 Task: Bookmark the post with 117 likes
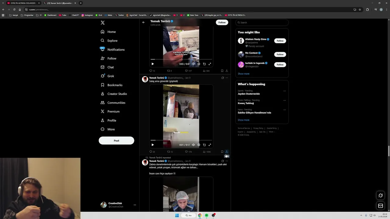pos(222,71)
